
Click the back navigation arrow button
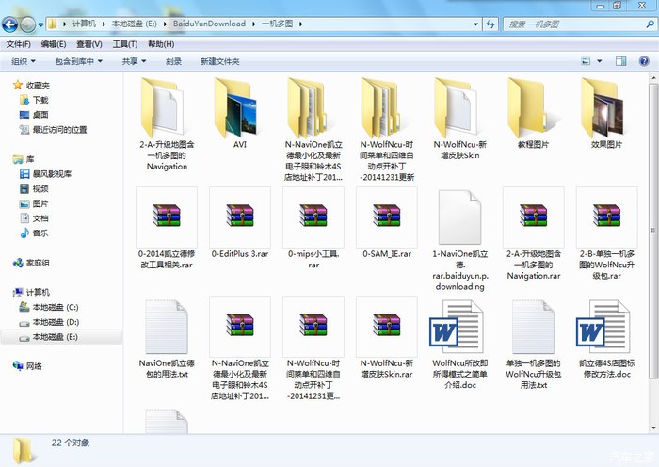tap(13, 23)
